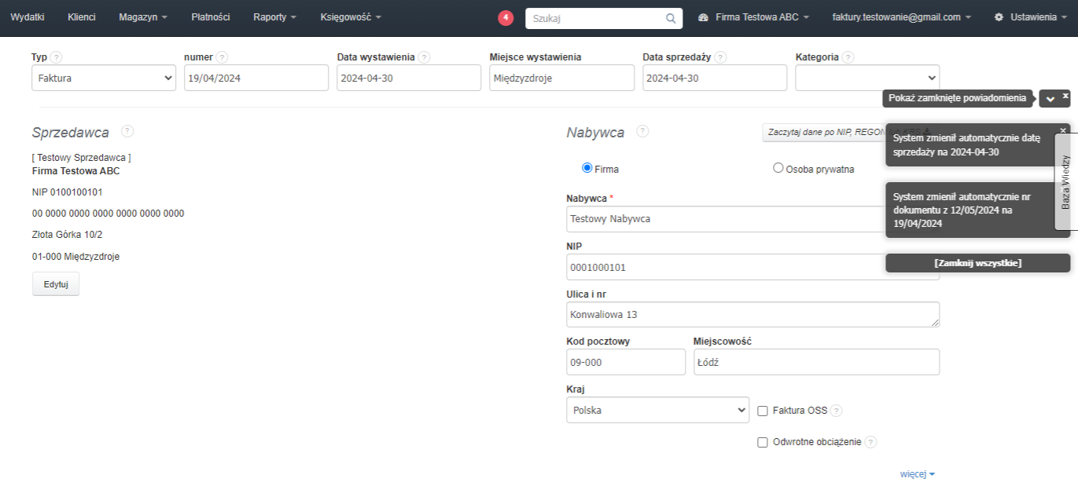This screenshot has height=497, width=1078.
Task: Click the [ Testowy Sprzedawca ] label
Action: [82, 158]
